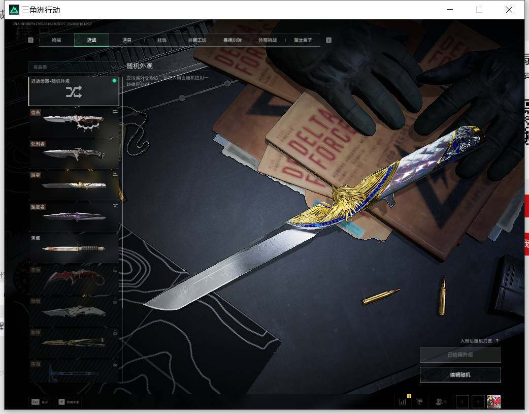Select the locked golden dagger skin
The image size is (529, 414).
point(74,342)
